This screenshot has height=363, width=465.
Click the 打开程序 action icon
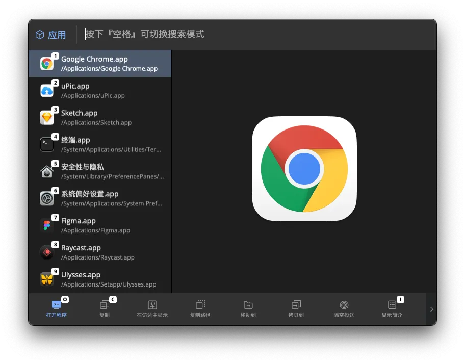tap(57, 304)
